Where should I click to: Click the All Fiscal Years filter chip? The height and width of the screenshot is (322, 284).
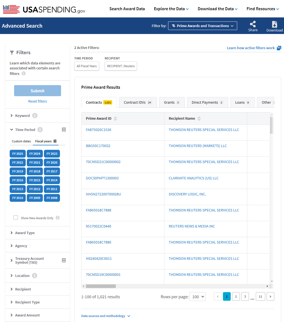[x=86, y=66]
